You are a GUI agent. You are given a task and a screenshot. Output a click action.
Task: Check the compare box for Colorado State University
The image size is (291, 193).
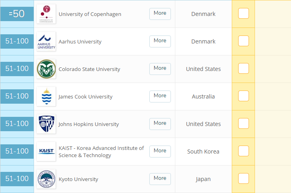click(x=243, y=69)
